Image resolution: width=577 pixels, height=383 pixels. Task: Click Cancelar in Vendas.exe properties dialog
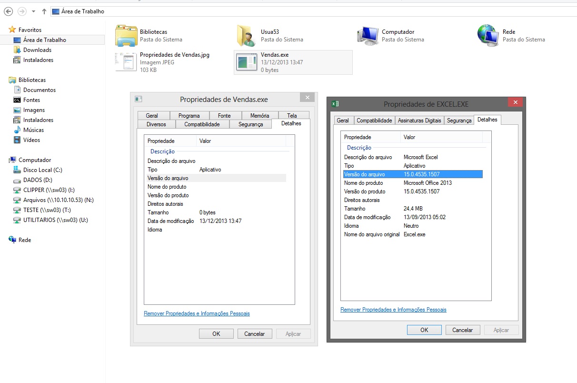[254, 334]
